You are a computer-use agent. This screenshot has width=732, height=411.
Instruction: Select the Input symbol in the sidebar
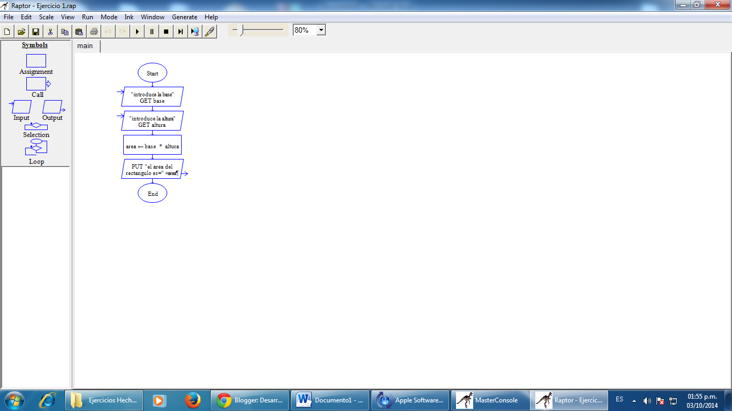click(x=20, y=106)
